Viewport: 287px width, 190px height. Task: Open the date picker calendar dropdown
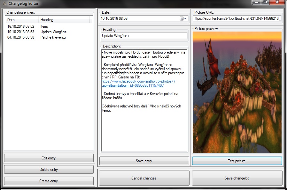tap(183, 19)
